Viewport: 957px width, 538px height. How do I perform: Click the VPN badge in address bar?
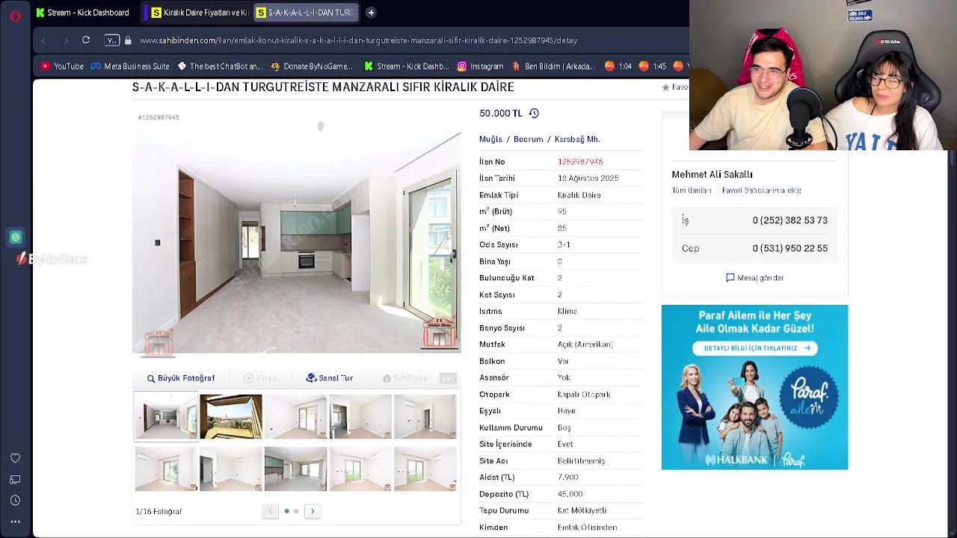coord(111,40)
